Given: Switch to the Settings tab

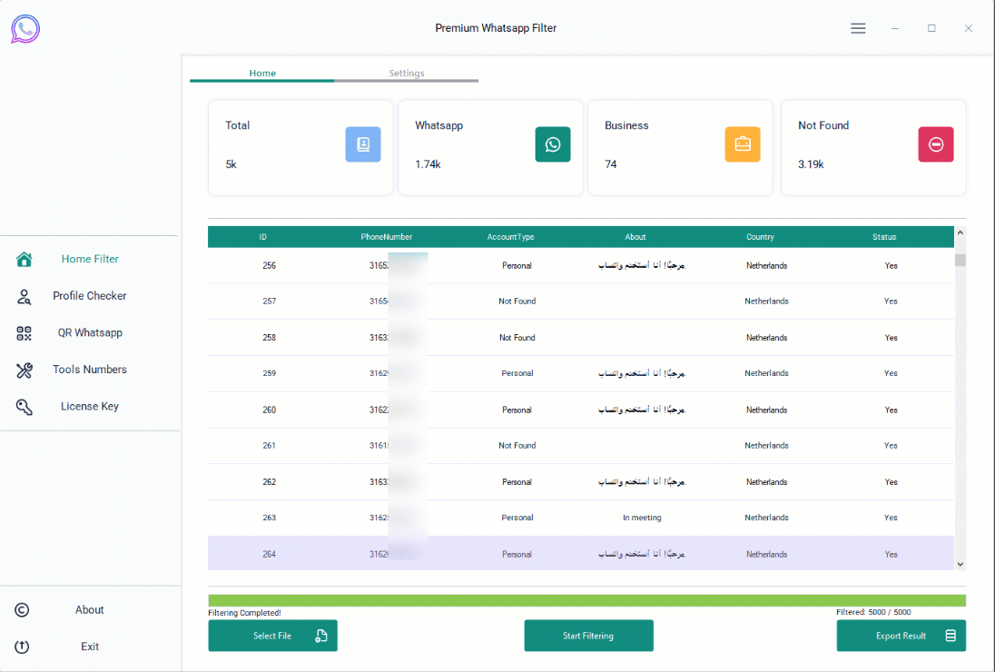Looking at the screenshot, I should click(406, 73).
